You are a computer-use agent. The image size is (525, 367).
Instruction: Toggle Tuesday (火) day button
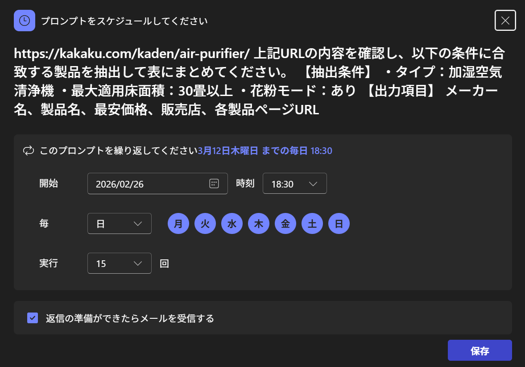(x=205, y=224)
